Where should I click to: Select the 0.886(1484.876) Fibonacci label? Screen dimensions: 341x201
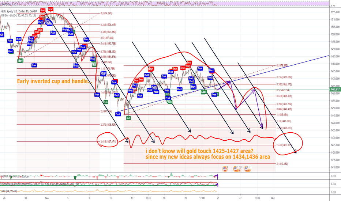[x=108, y=57]
